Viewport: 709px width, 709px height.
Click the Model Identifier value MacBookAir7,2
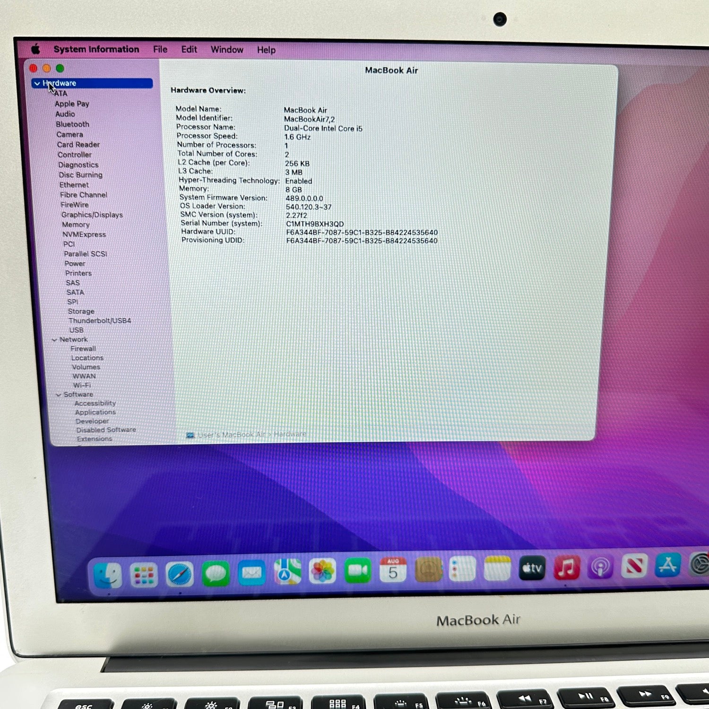point(309,119)
